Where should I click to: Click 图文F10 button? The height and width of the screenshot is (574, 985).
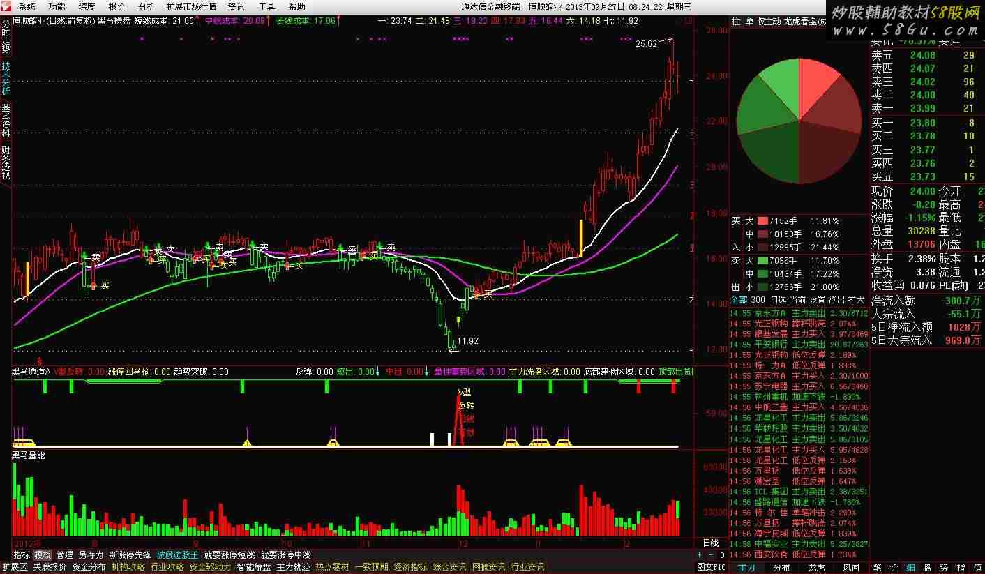712,568
